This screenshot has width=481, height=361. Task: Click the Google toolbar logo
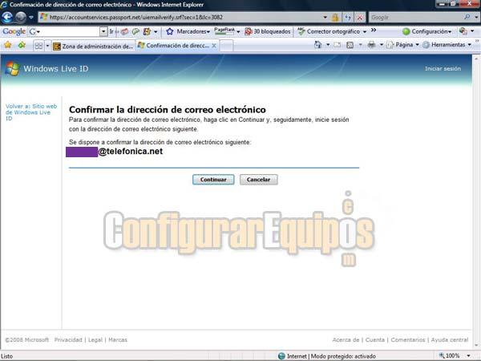click(x=14, y=31)
